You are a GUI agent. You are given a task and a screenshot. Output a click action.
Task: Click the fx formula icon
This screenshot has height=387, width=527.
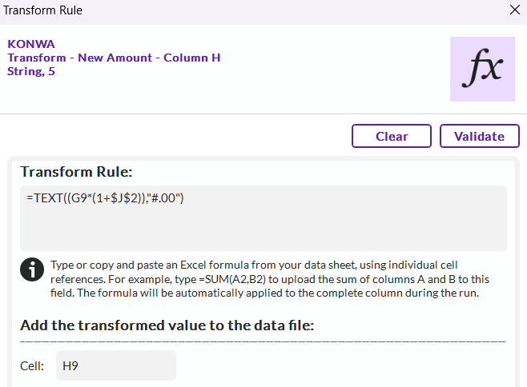482,69
